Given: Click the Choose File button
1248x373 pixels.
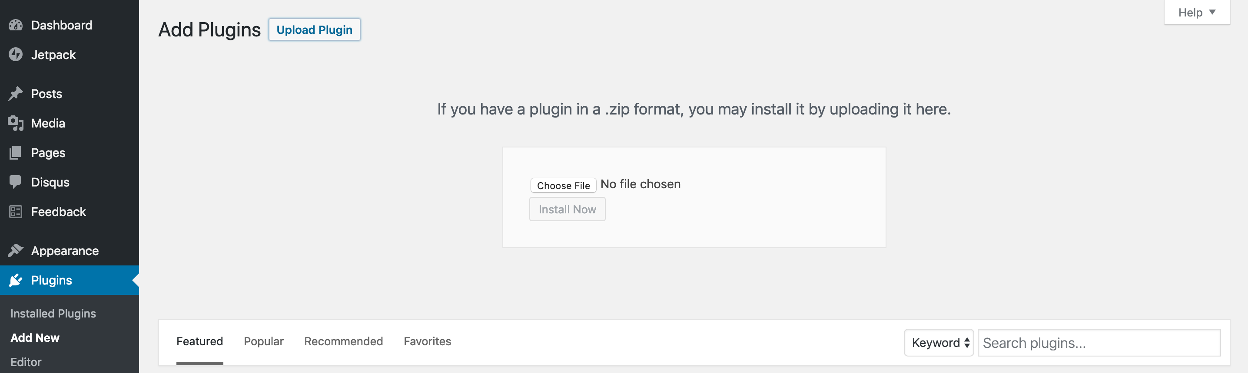Looking at the screenshot, I should [563, 185].
